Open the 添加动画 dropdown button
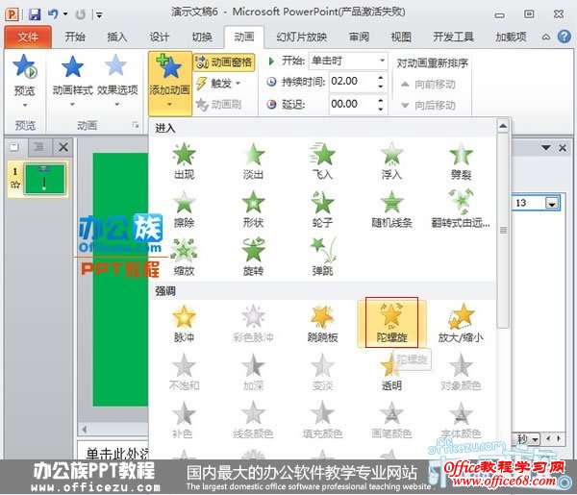This screenshot has height=495, width=577. point(169,82)
